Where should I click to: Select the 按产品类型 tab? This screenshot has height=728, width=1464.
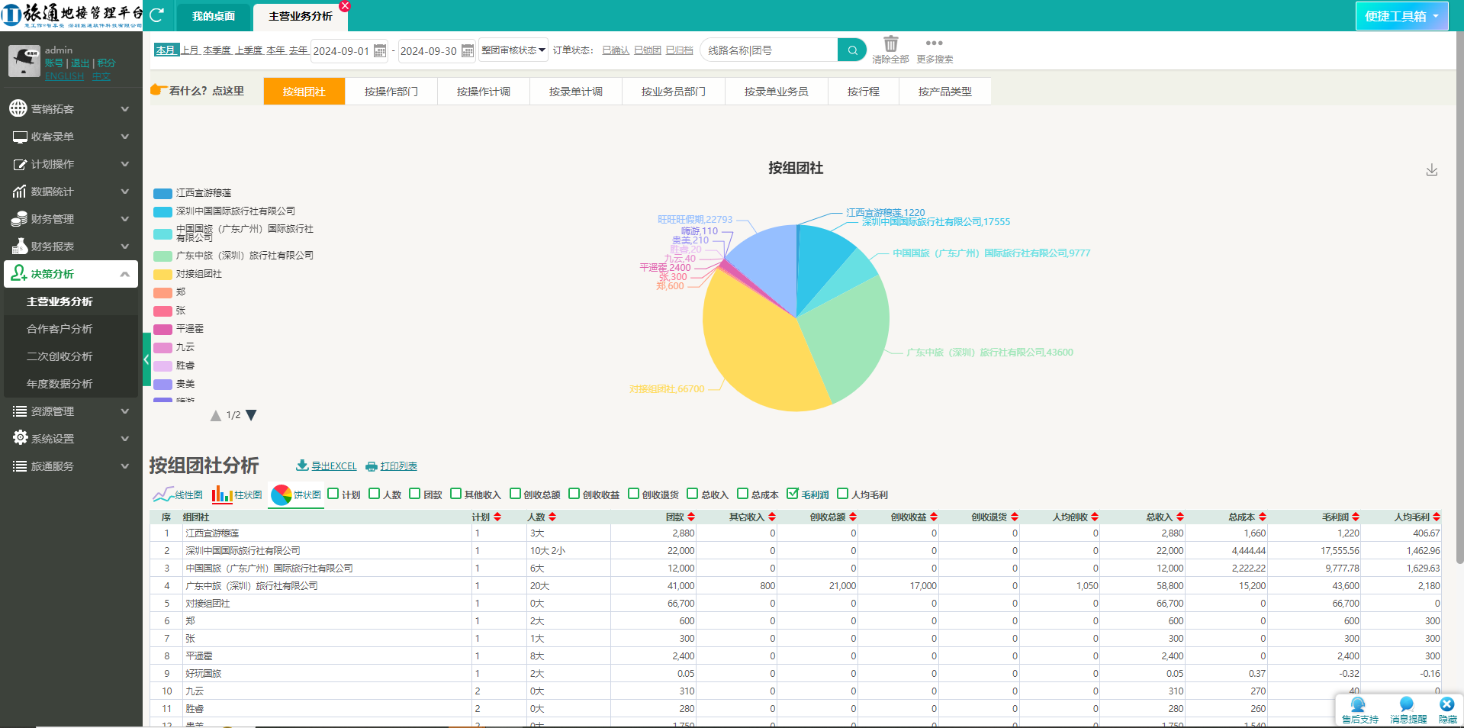pos(945,91)
